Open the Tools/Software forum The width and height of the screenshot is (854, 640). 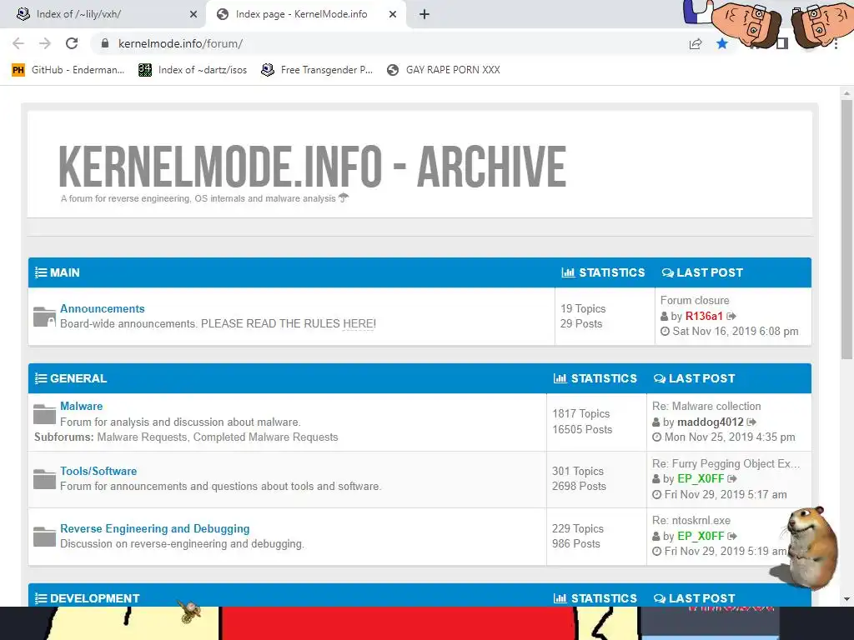pyautogui.click(x=98, y=472)
